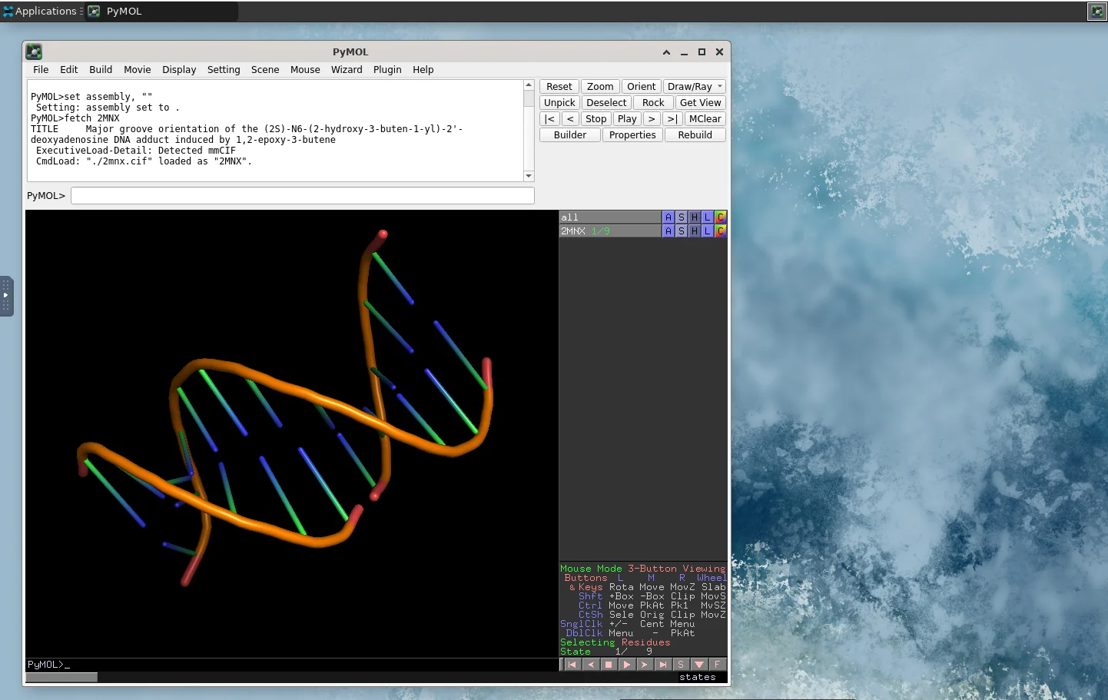Click Selecting Residues mode text
This screenshot has width=1108, height=700.
[615, 642]
